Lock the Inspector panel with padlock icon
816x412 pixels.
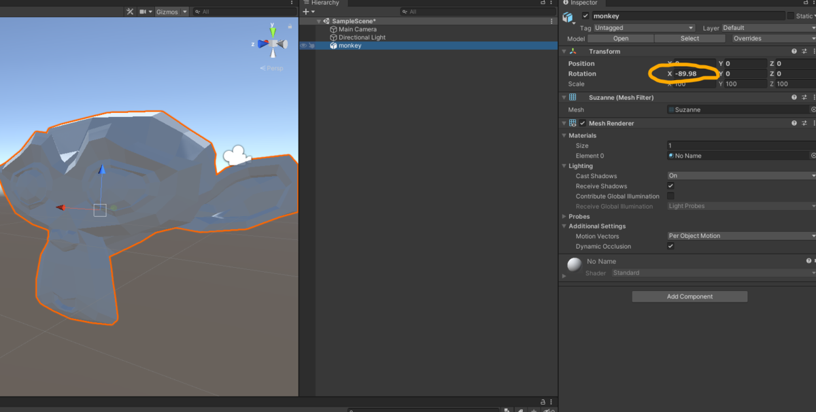click(804, 3)
